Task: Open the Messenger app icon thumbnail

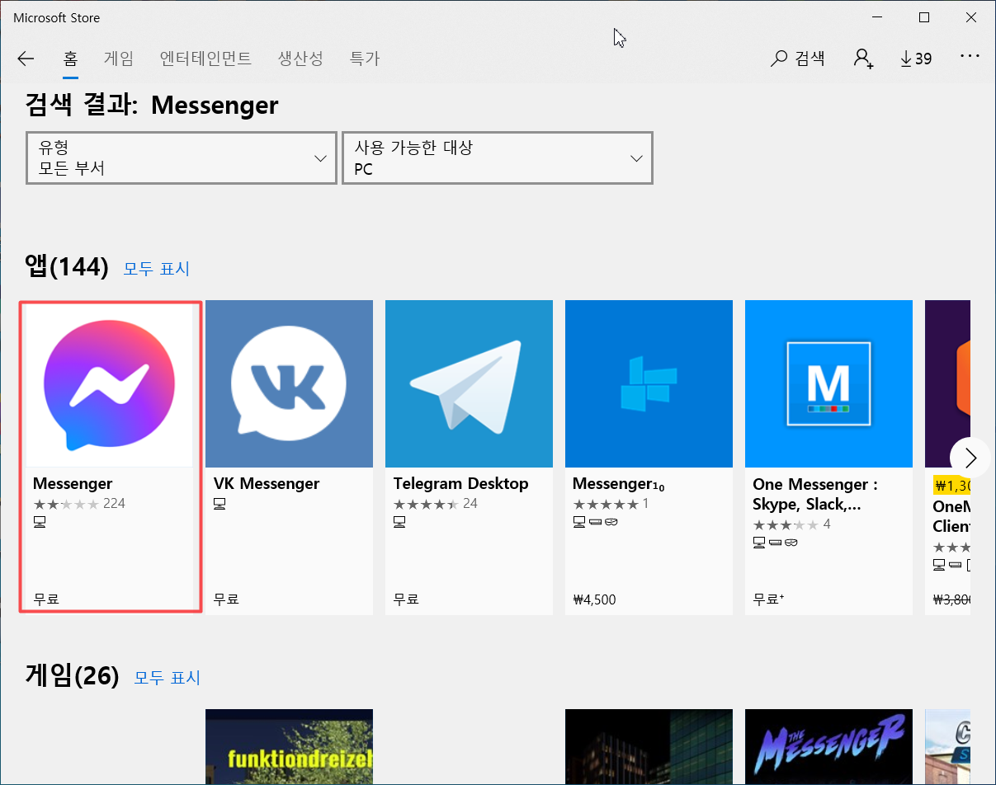Action: (109, 385)
